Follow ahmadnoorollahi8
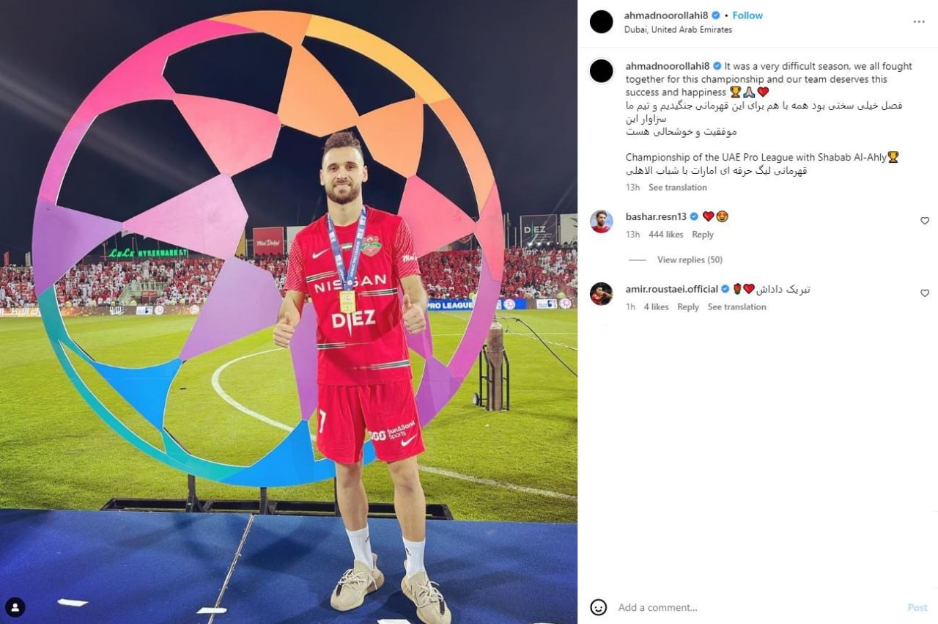The image size is (938, 624). pyautogui.click(x=747, y=15)
